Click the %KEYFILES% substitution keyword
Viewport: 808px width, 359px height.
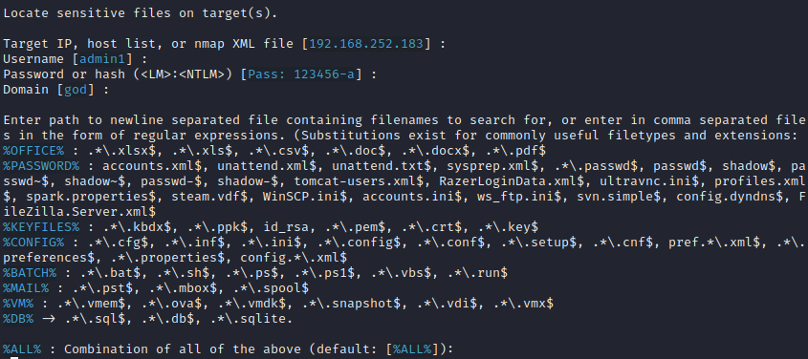pos(41,227)
